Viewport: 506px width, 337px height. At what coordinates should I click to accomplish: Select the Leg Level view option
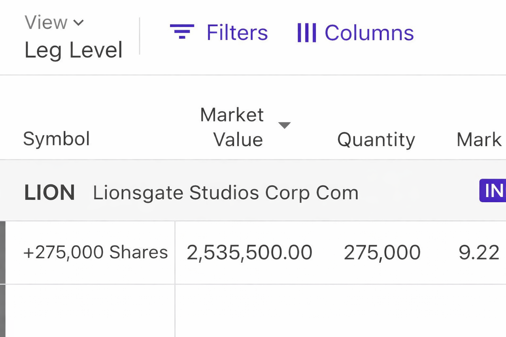pyautogui.click(x=74, y=51)
